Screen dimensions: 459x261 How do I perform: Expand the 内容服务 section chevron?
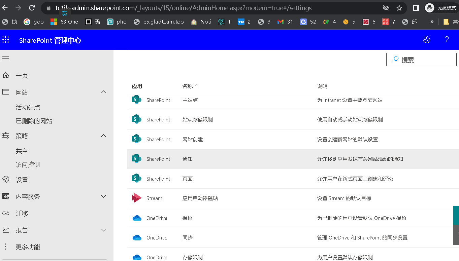point(104,196)
